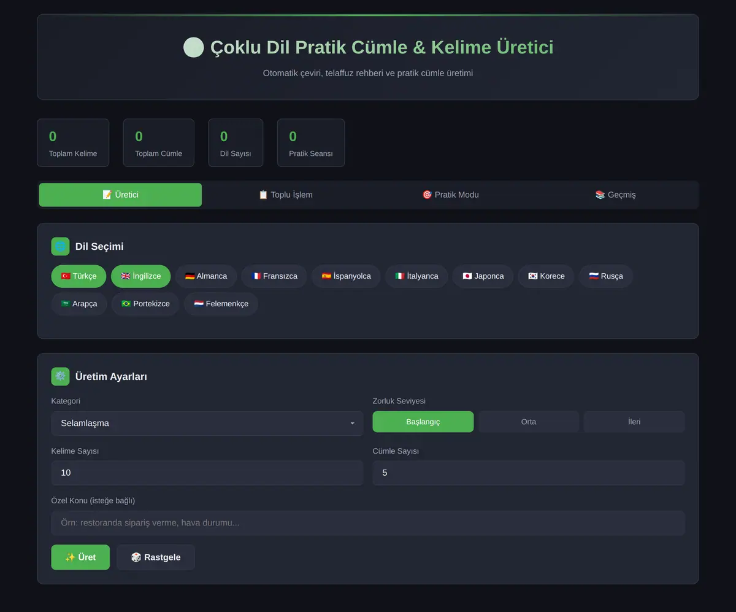Image resolution: width=736 pixels, height=612 pixels.
Task: Toggle the Felemenkçe language chip
Action: pos(221,304)
